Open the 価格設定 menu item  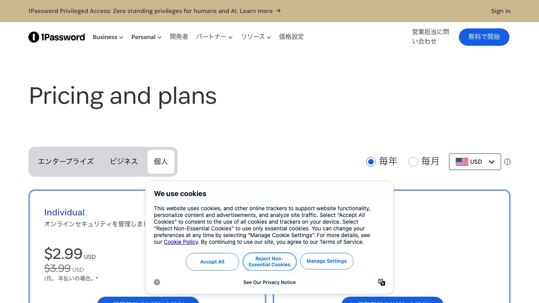click(x=292, y=37)
